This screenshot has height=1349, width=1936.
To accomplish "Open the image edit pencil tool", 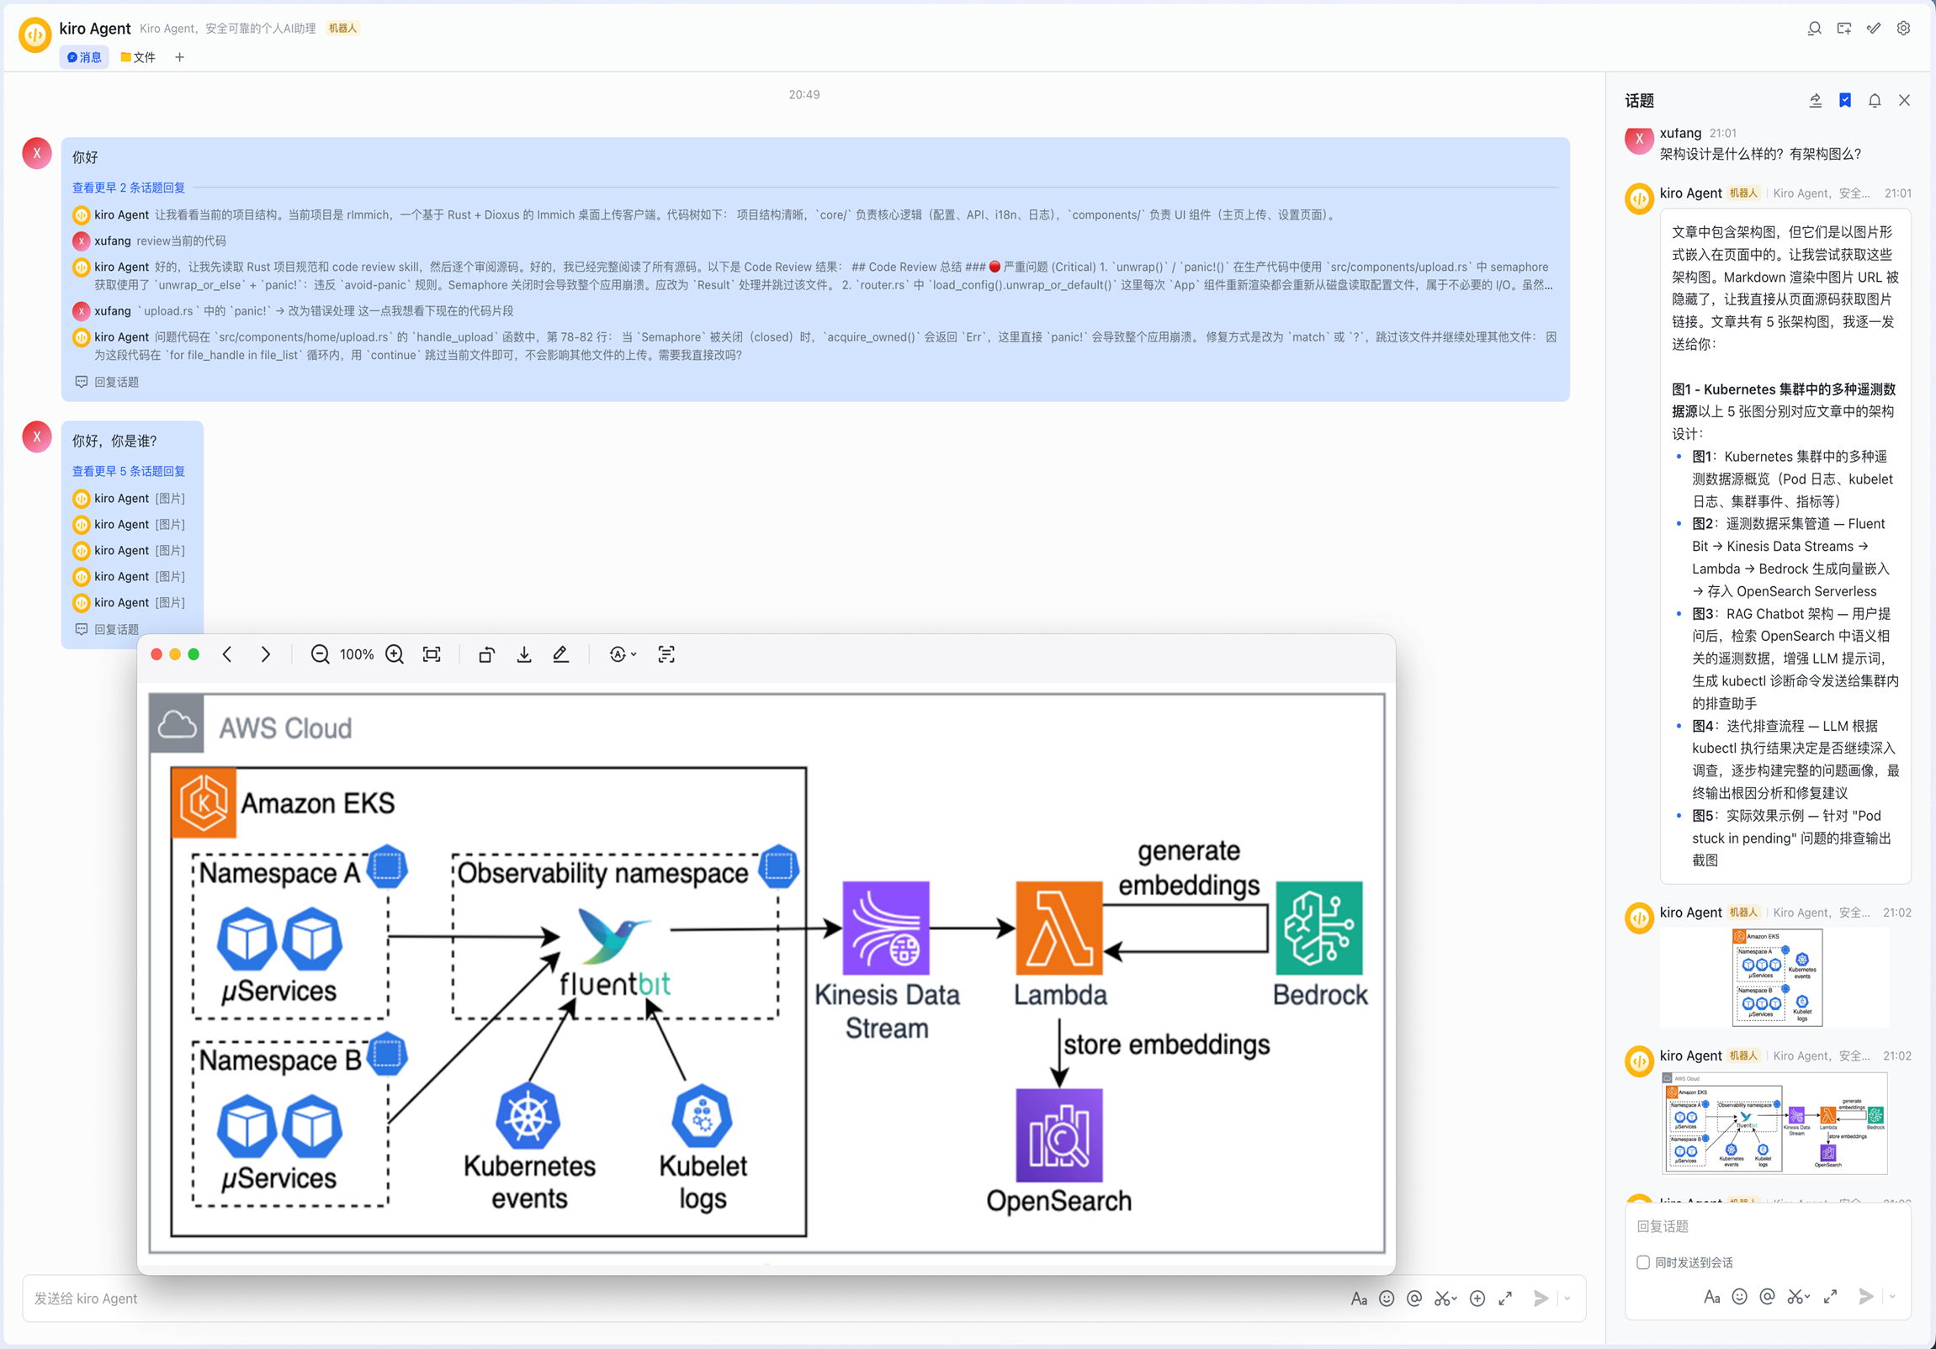I will point(560,654).
